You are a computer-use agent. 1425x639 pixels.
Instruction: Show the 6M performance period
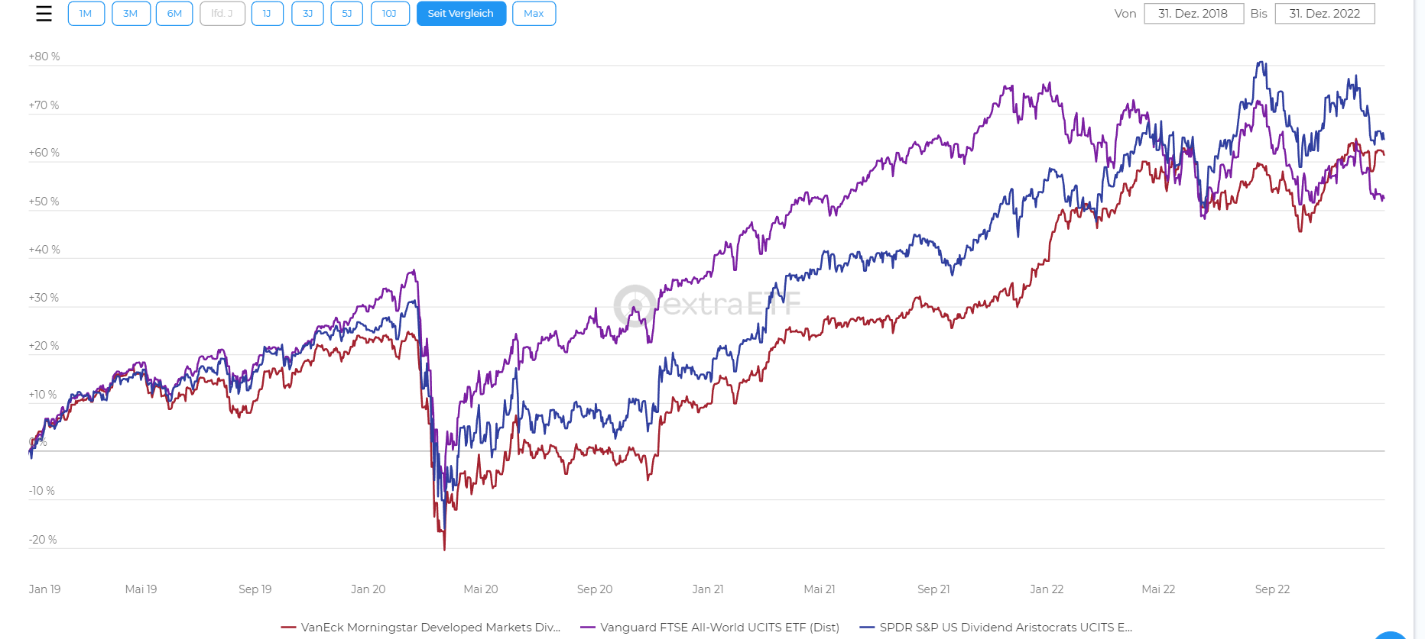coord(174,14)
